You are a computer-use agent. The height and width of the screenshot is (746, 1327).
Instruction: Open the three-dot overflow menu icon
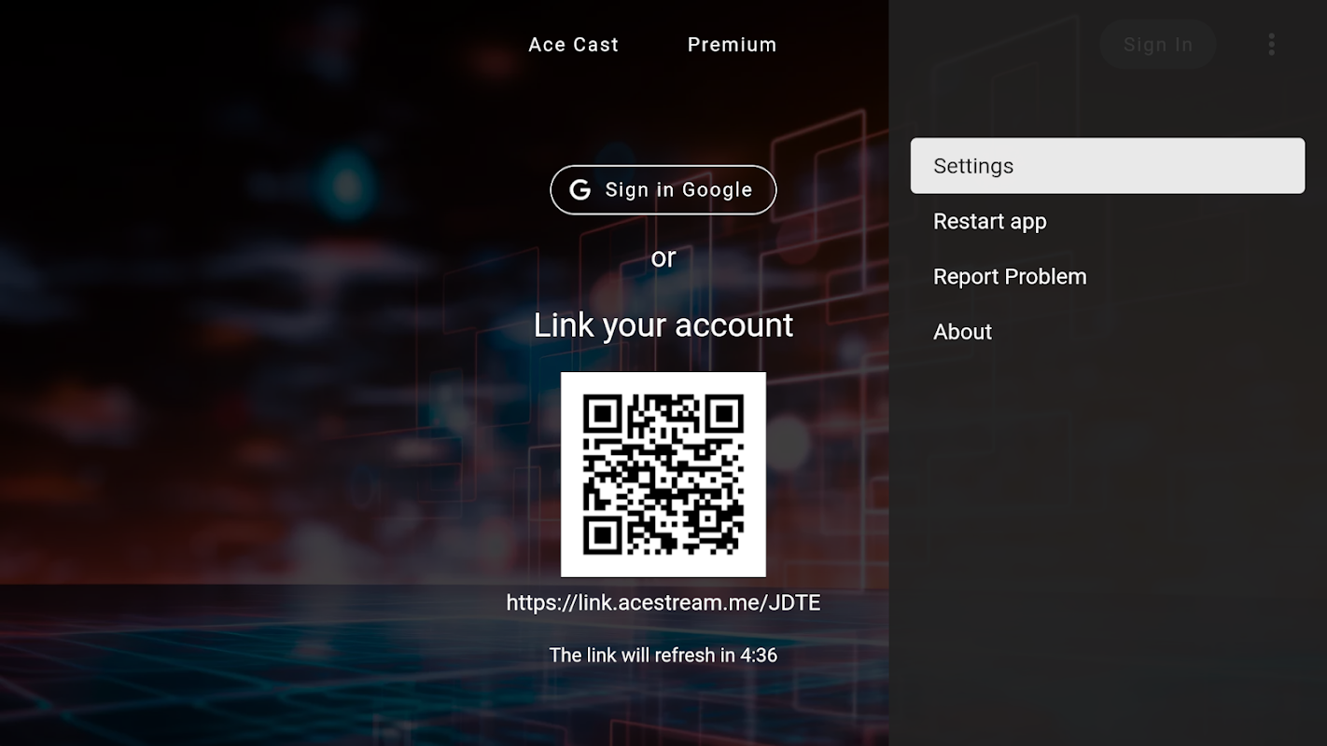pos(1271,45)
